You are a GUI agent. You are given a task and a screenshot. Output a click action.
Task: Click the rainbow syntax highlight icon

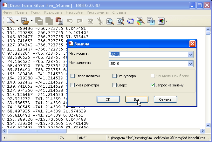[140, 21]
